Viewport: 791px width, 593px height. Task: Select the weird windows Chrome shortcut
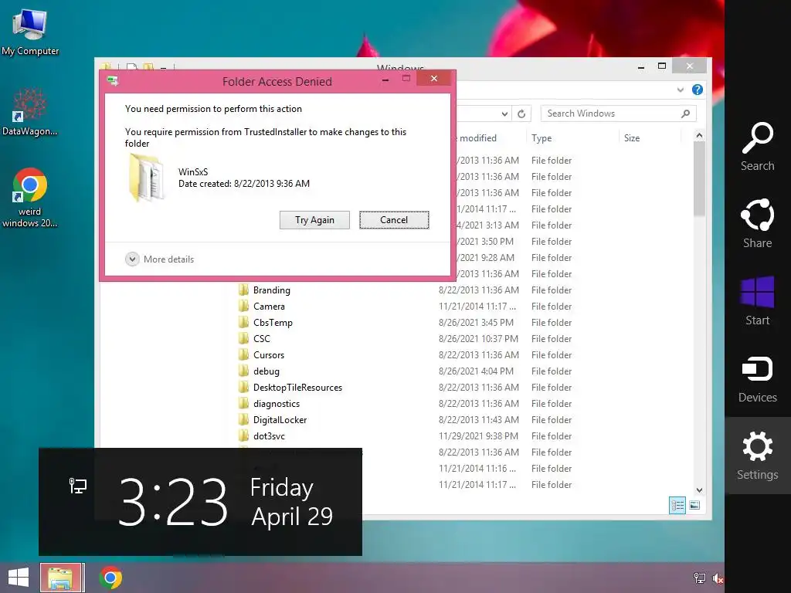(30, 197)
